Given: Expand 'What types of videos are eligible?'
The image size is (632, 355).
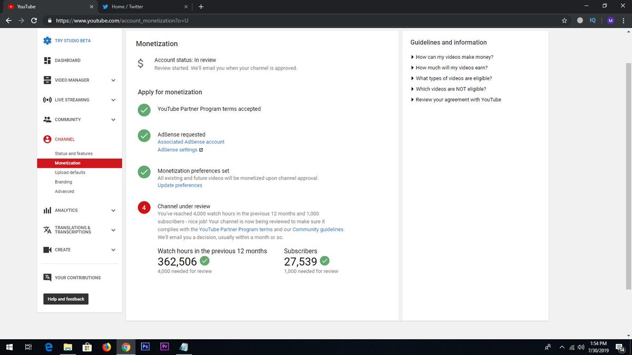Looking at the screenshot, I should click(x=451, y=78).
